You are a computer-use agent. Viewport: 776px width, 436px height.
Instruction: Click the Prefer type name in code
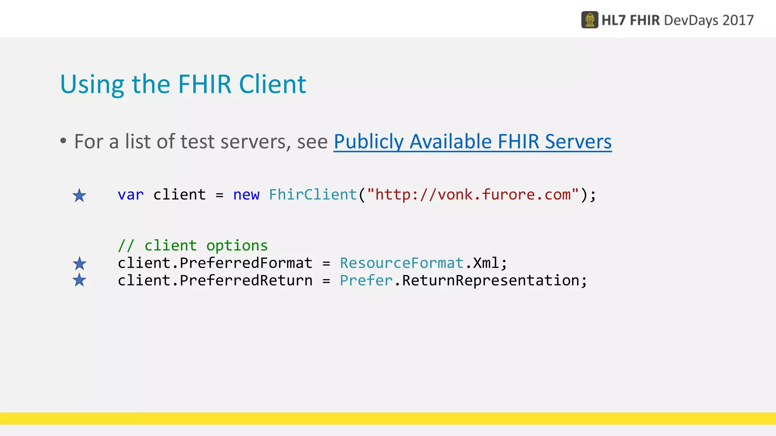click(366, 280)
